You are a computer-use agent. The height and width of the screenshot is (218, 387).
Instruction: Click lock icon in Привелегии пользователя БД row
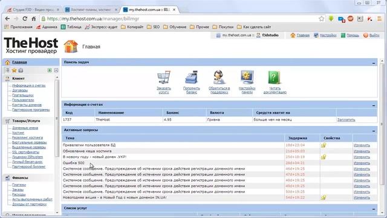click(x=324, y=145)
